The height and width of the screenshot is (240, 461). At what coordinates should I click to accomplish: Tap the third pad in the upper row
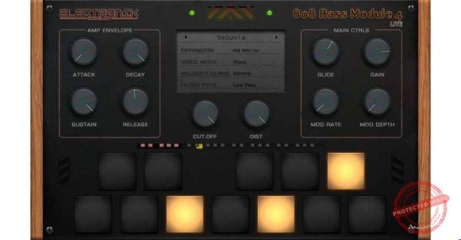255,171
